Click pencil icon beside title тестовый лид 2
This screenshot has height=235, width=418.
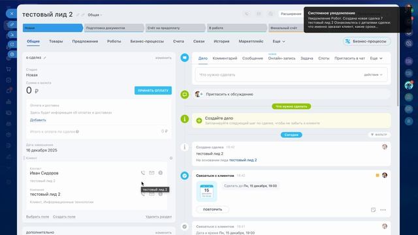pyautogui.click(x=78, y=15)
